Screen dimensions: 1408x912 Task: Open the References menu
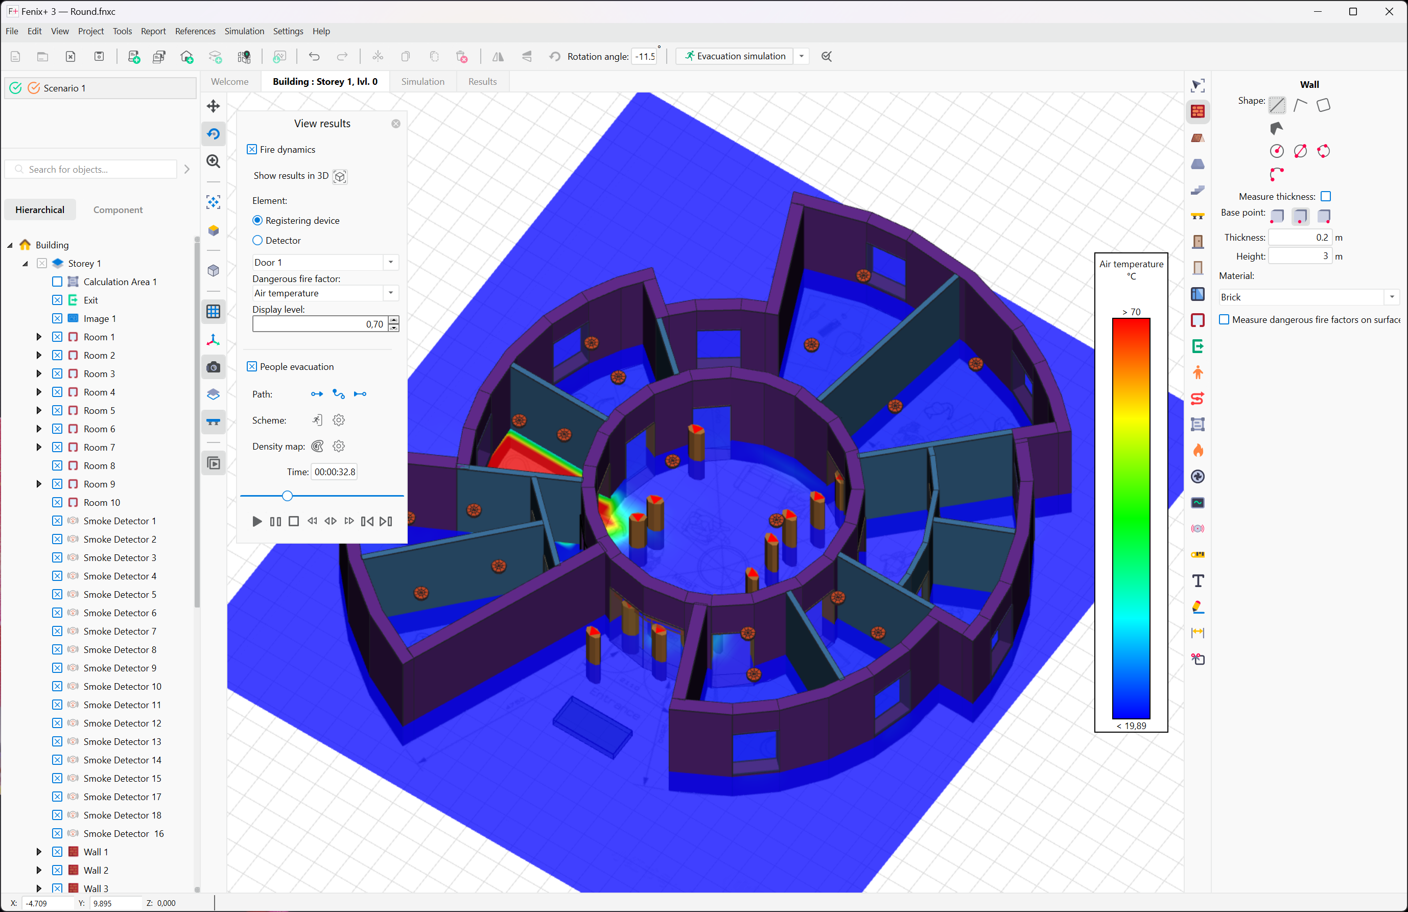point(195,31)
